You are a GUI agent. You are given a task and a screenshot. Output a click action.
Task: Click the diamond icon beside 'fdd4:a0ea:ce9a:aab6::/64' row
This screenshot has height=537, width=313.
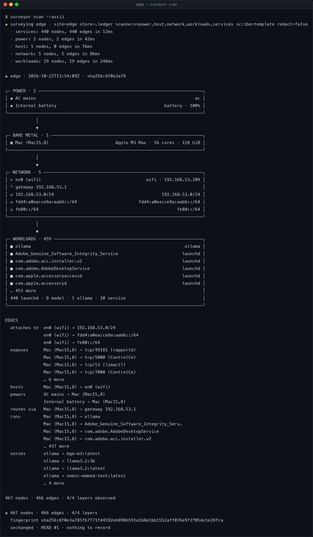[12, 202]
